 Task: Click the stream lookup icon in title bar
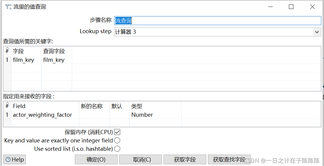pos(8,7)
